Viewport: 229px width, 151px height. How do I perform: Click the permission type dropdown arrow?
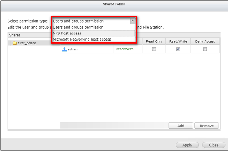(133, 21)
